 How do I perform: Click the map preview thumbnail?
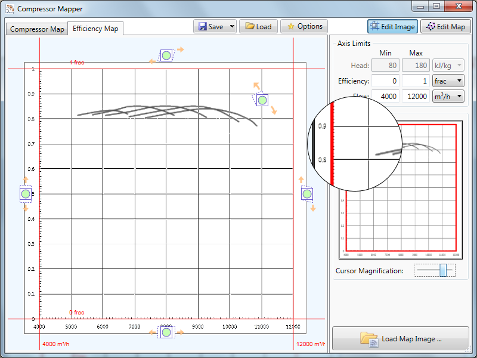401,190
